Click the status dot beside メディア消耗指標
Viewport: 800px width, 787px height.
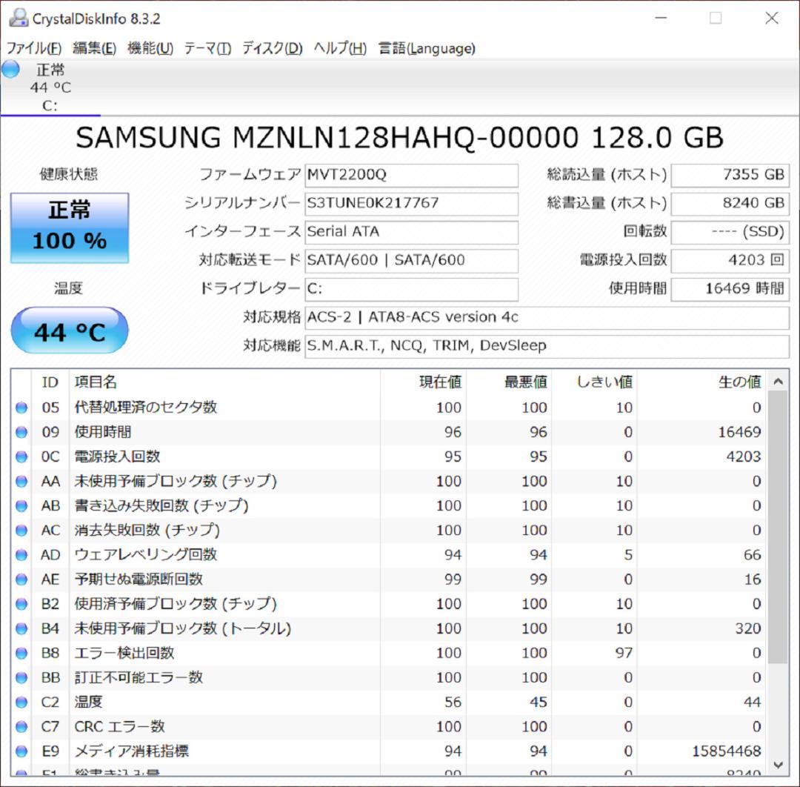[21, 751]
